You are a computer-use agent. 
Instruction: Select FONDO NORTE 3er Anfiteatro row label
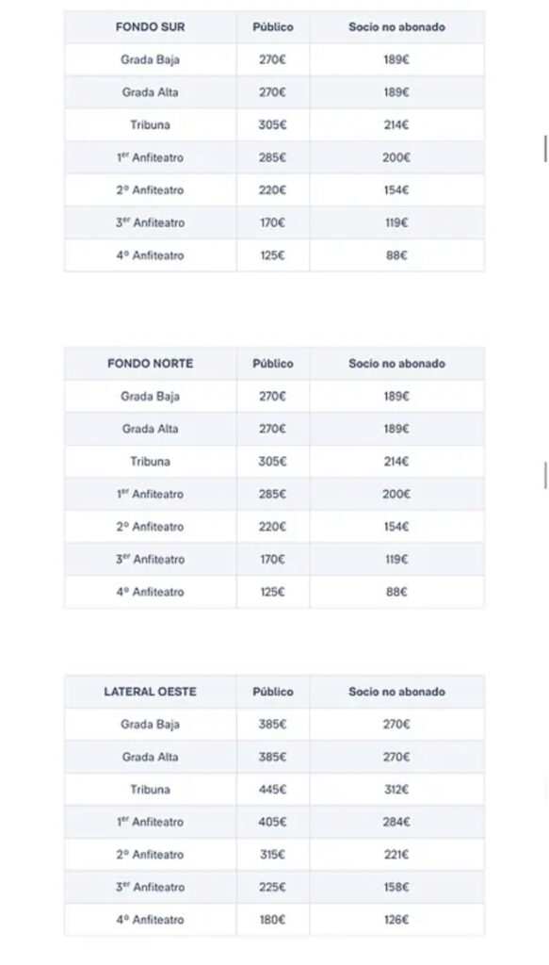pyautogui.click(x=150, y=560)
